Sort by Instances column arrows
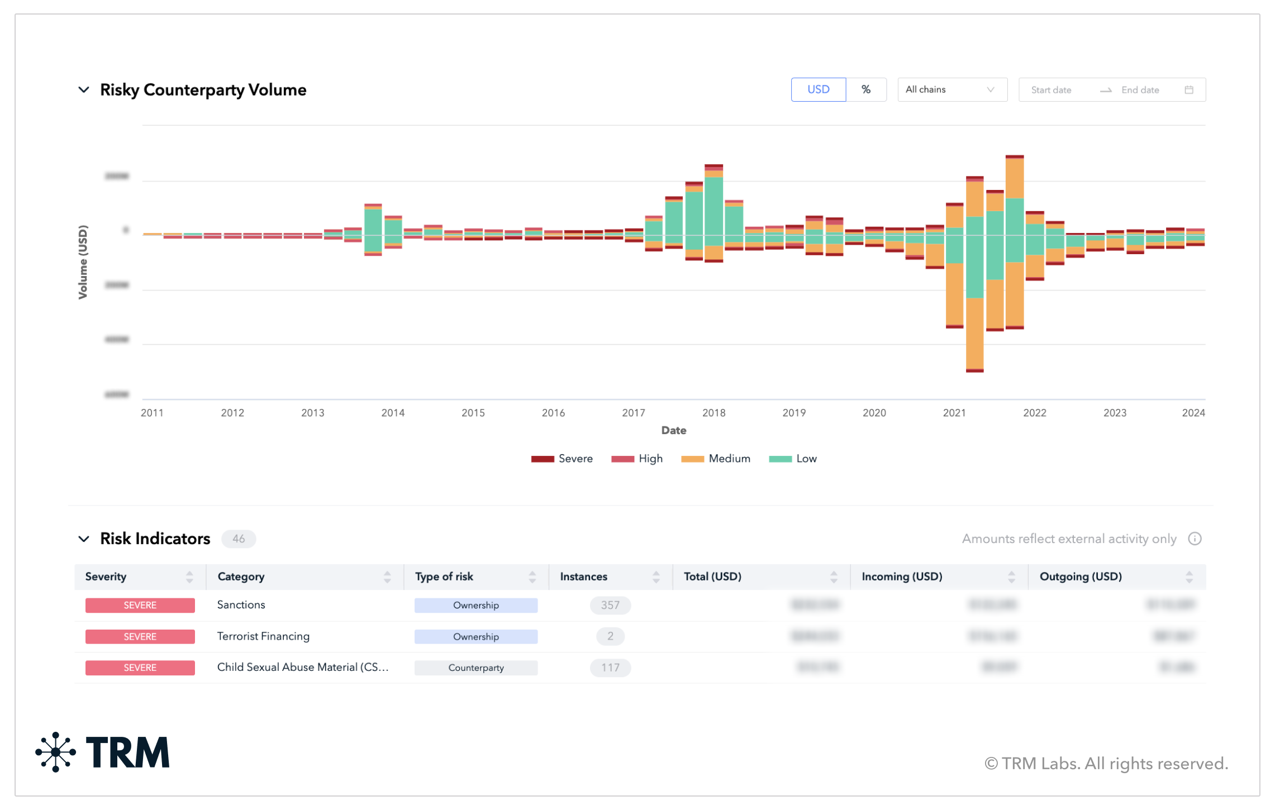The width and height of the screenshot is (1275, 810). (656, 576)
